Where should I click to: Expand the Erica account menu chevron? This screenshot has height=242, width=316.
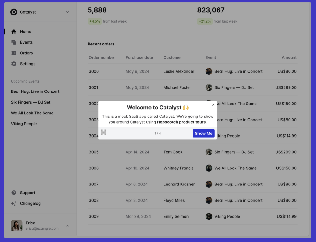(x=67, y=226)
